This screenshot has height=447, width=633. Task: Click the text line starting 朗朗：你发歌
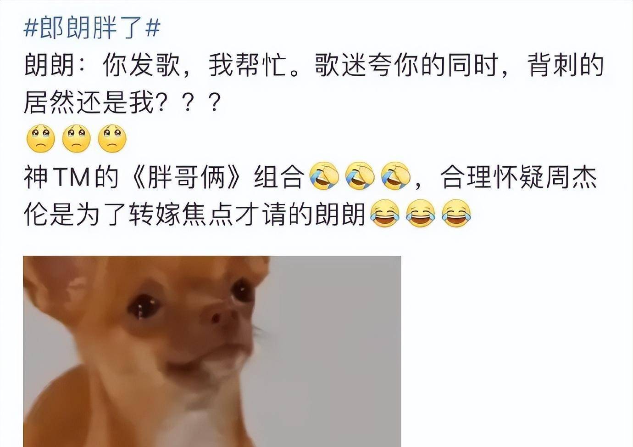(x=313, y=66)
